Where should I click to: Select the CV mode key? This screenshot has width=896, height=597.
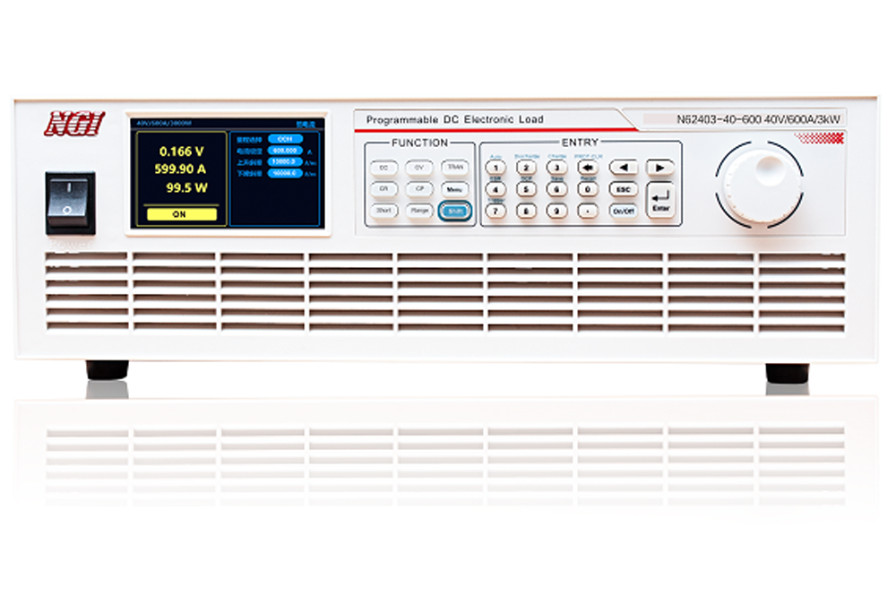419,168
